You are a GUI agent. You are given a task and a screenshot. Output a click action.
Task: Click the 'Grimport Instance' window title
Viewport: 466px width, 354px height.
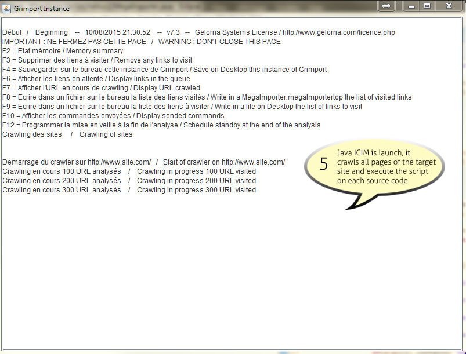pyautogui.click(x=42, y=9)
